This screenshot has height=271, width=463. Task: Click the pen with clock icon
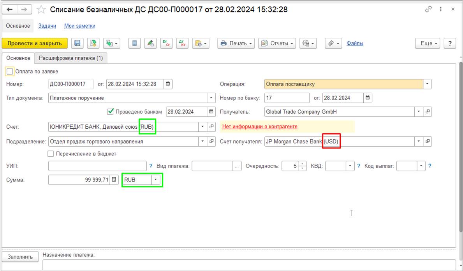pyautogui.click(x=151, y=43)
